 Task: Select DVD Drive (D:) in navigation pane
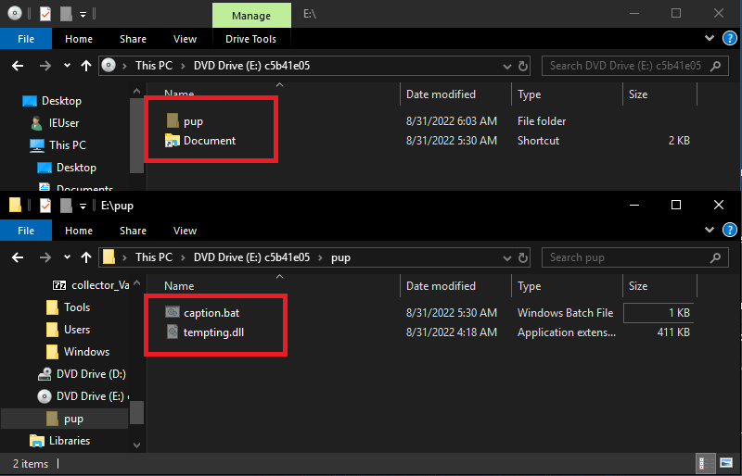click(x=91, y=374)
